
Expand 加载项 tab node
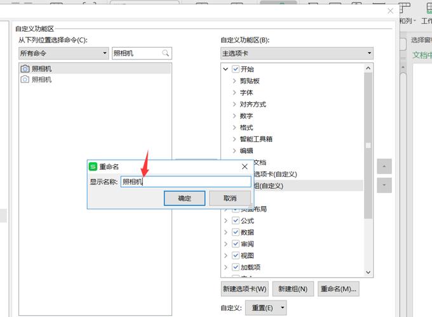226,267
